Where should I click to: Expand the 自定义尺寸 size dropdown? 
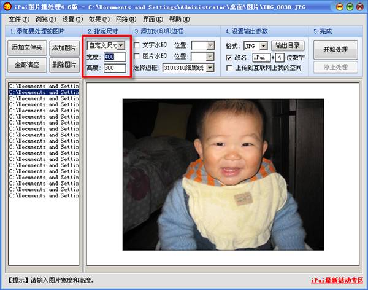point(121,45)
